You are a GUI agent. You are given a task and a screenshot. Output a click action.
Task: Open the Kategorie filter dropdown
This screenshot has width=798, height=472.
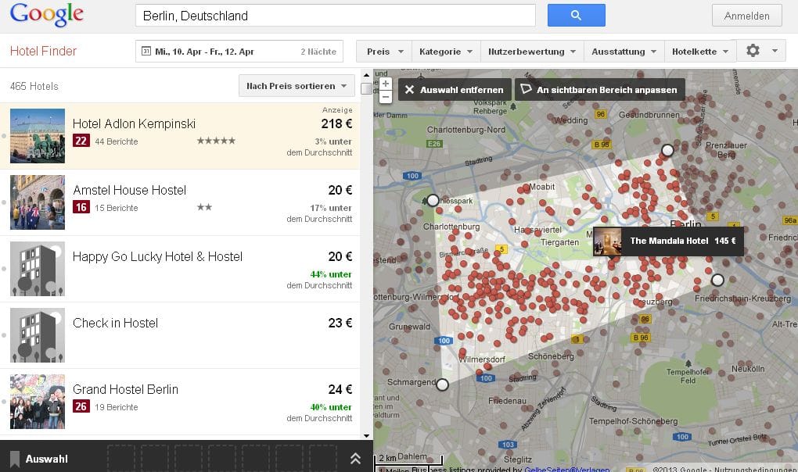(x=446, y=52)
